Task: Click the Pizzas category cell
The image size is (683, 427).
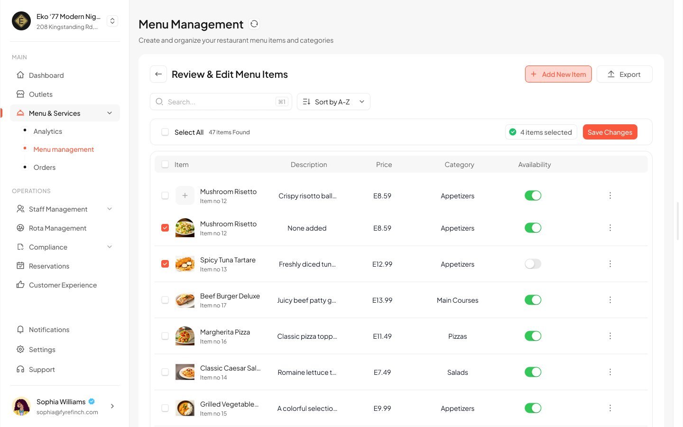Action: click(x=457, y=336)
